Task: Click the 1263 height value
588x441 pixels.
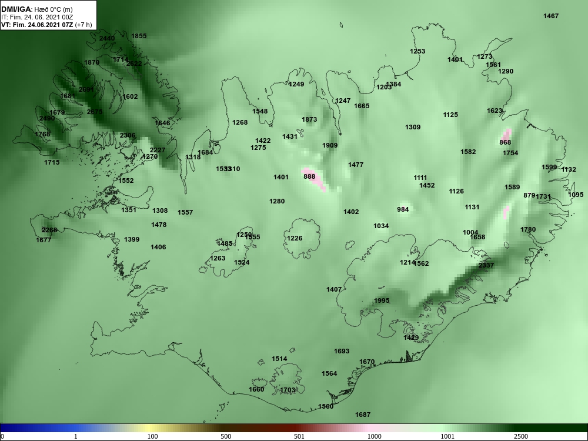Action: pos(218,258)
